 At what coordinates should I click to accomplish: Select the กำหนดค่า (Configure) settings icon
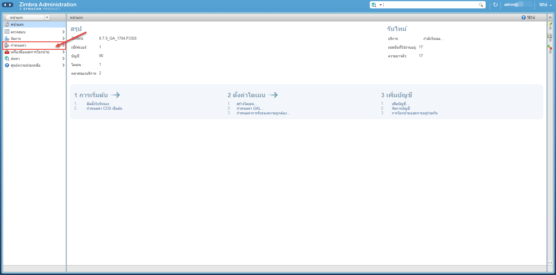point(7,45)
